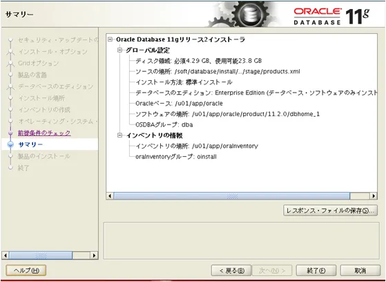Click the 前提条件のチェック step bullet icon
This screenshot has width=386, height=282.
[x=10, y=133]
